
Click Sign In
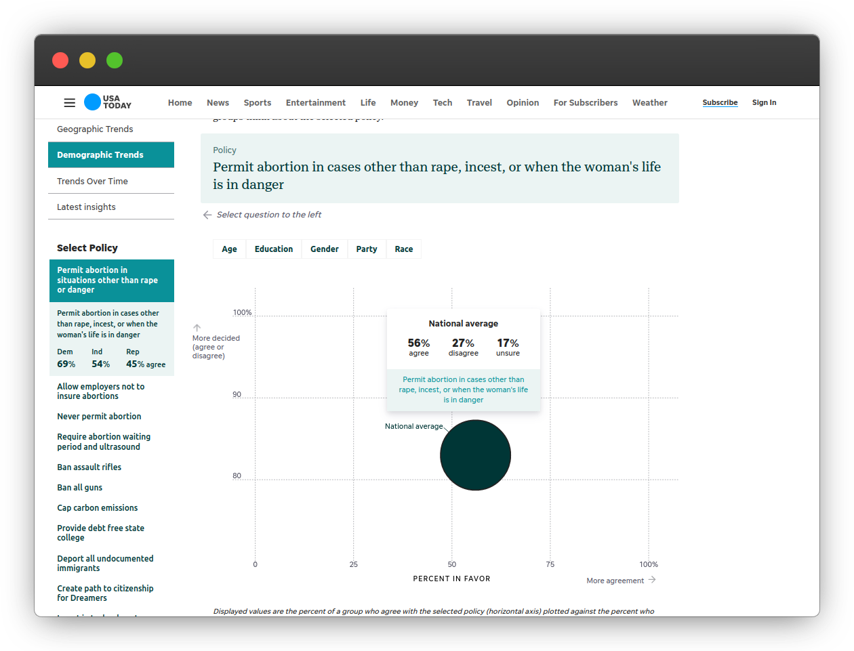[x=764, y=102]
